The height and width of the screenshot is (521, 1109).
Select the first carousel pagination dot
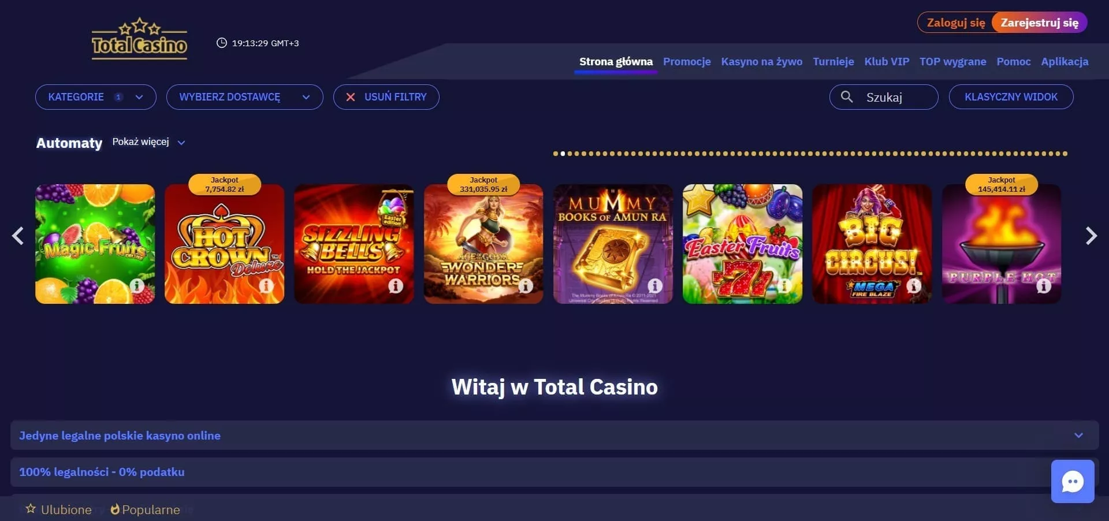click(556, 154)
